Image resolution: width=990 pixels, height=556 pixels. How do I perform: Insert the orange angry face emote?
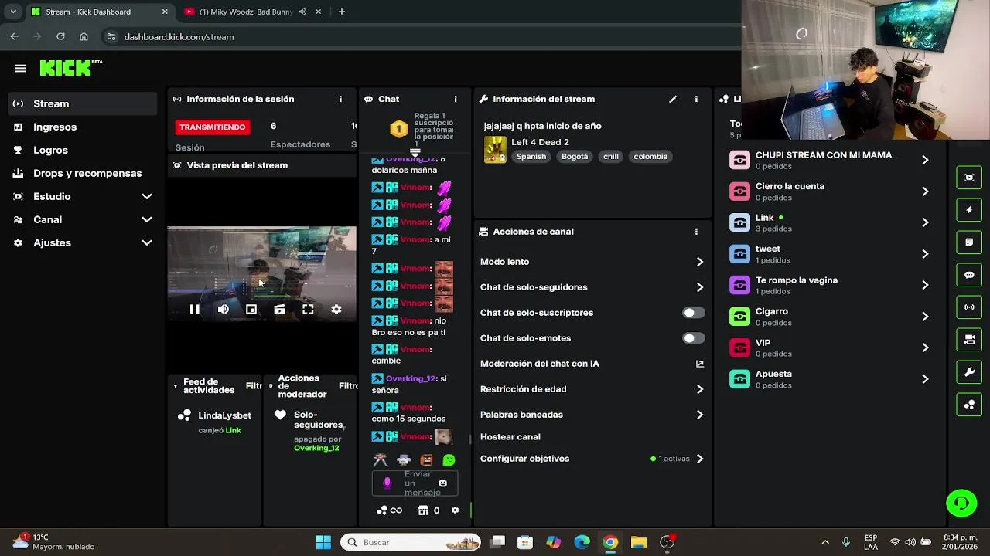point(426,460)
